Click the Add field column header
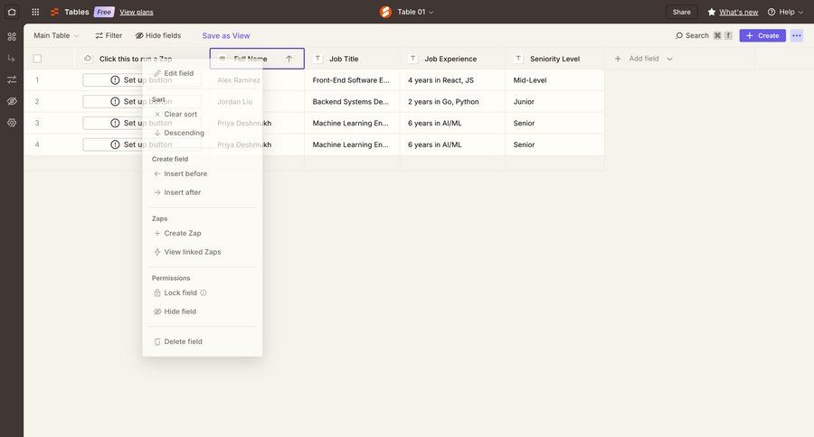The image size is (814, 437). (644, 59)
